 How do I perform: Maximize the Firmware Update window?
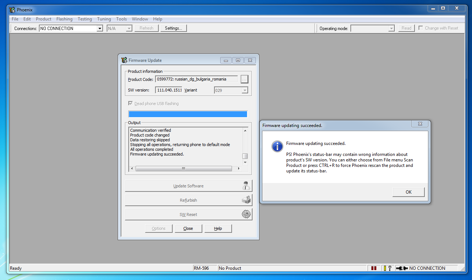point(238,60)
